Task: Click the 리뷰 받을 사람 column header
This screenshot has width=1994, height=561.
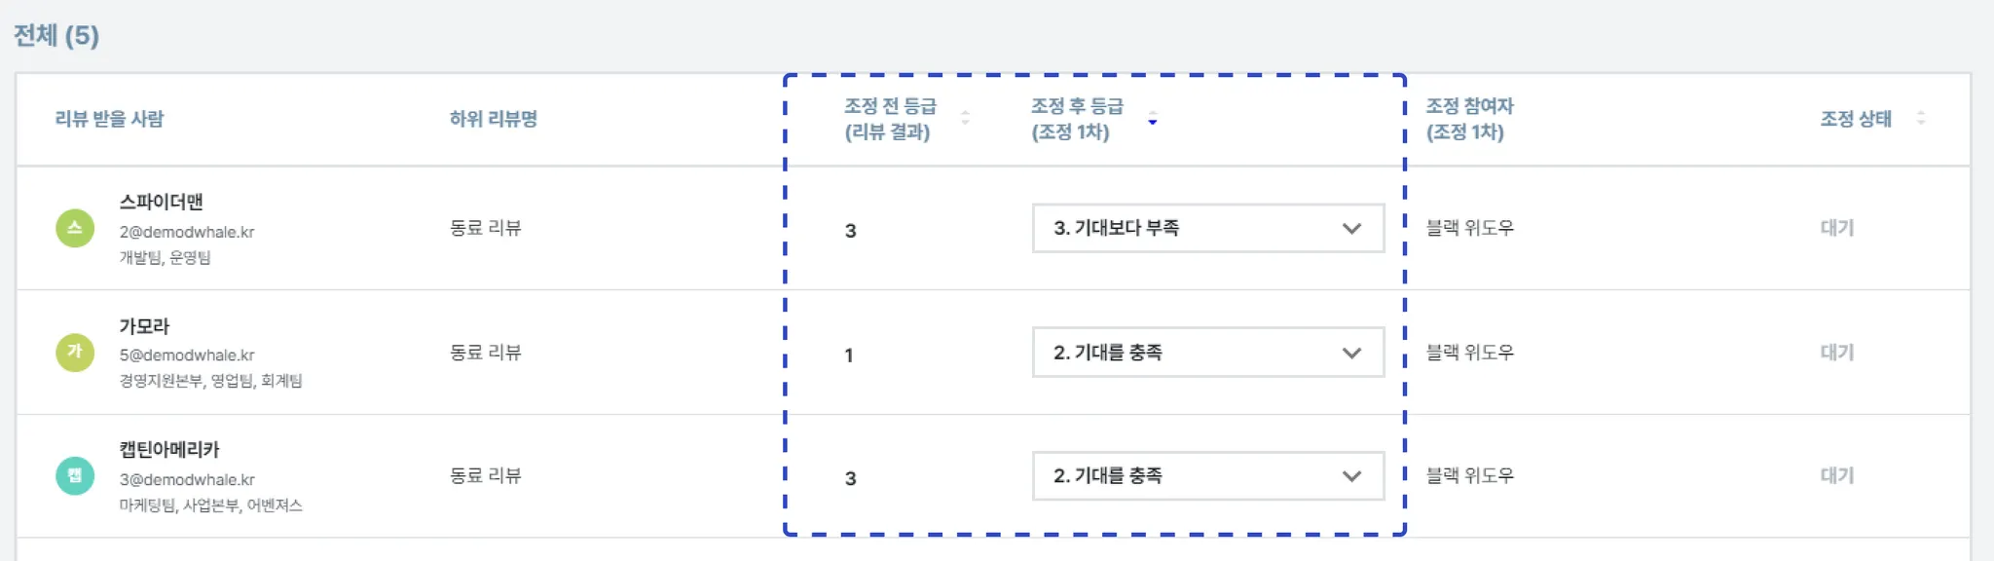Action: click(x=109, y=119)
